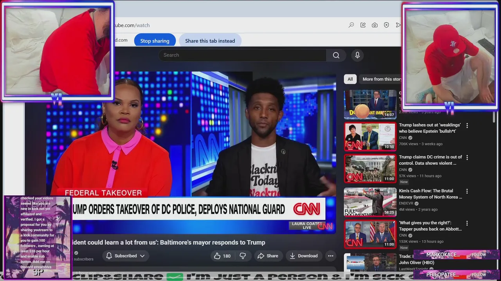Open options menu for 'What gives you the right?' video

[467, 223]
